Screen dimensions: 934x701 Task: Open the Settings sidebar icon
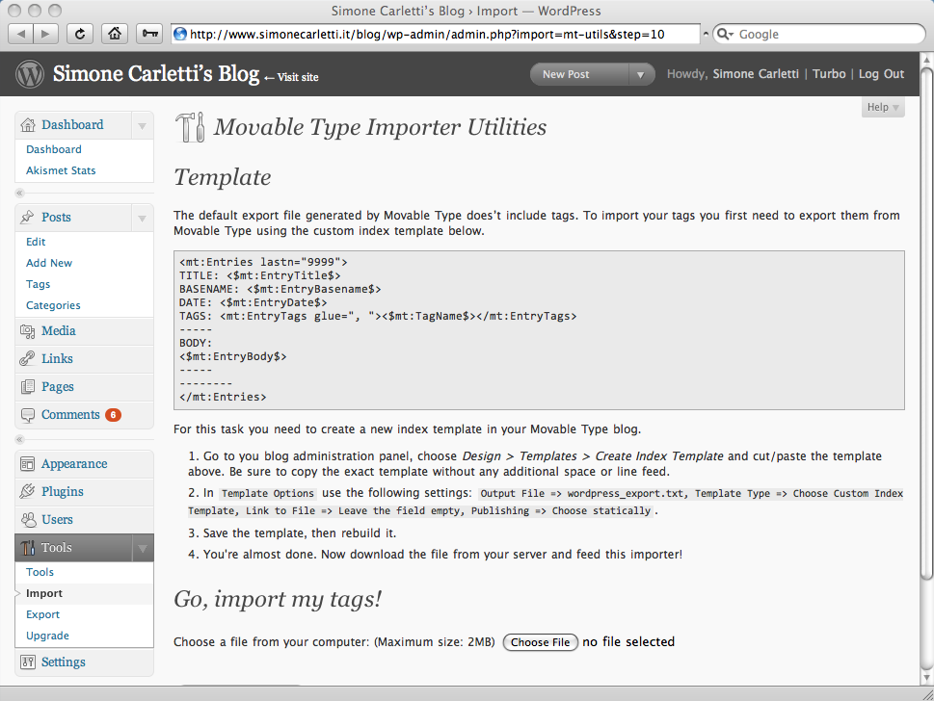[30, 662]
